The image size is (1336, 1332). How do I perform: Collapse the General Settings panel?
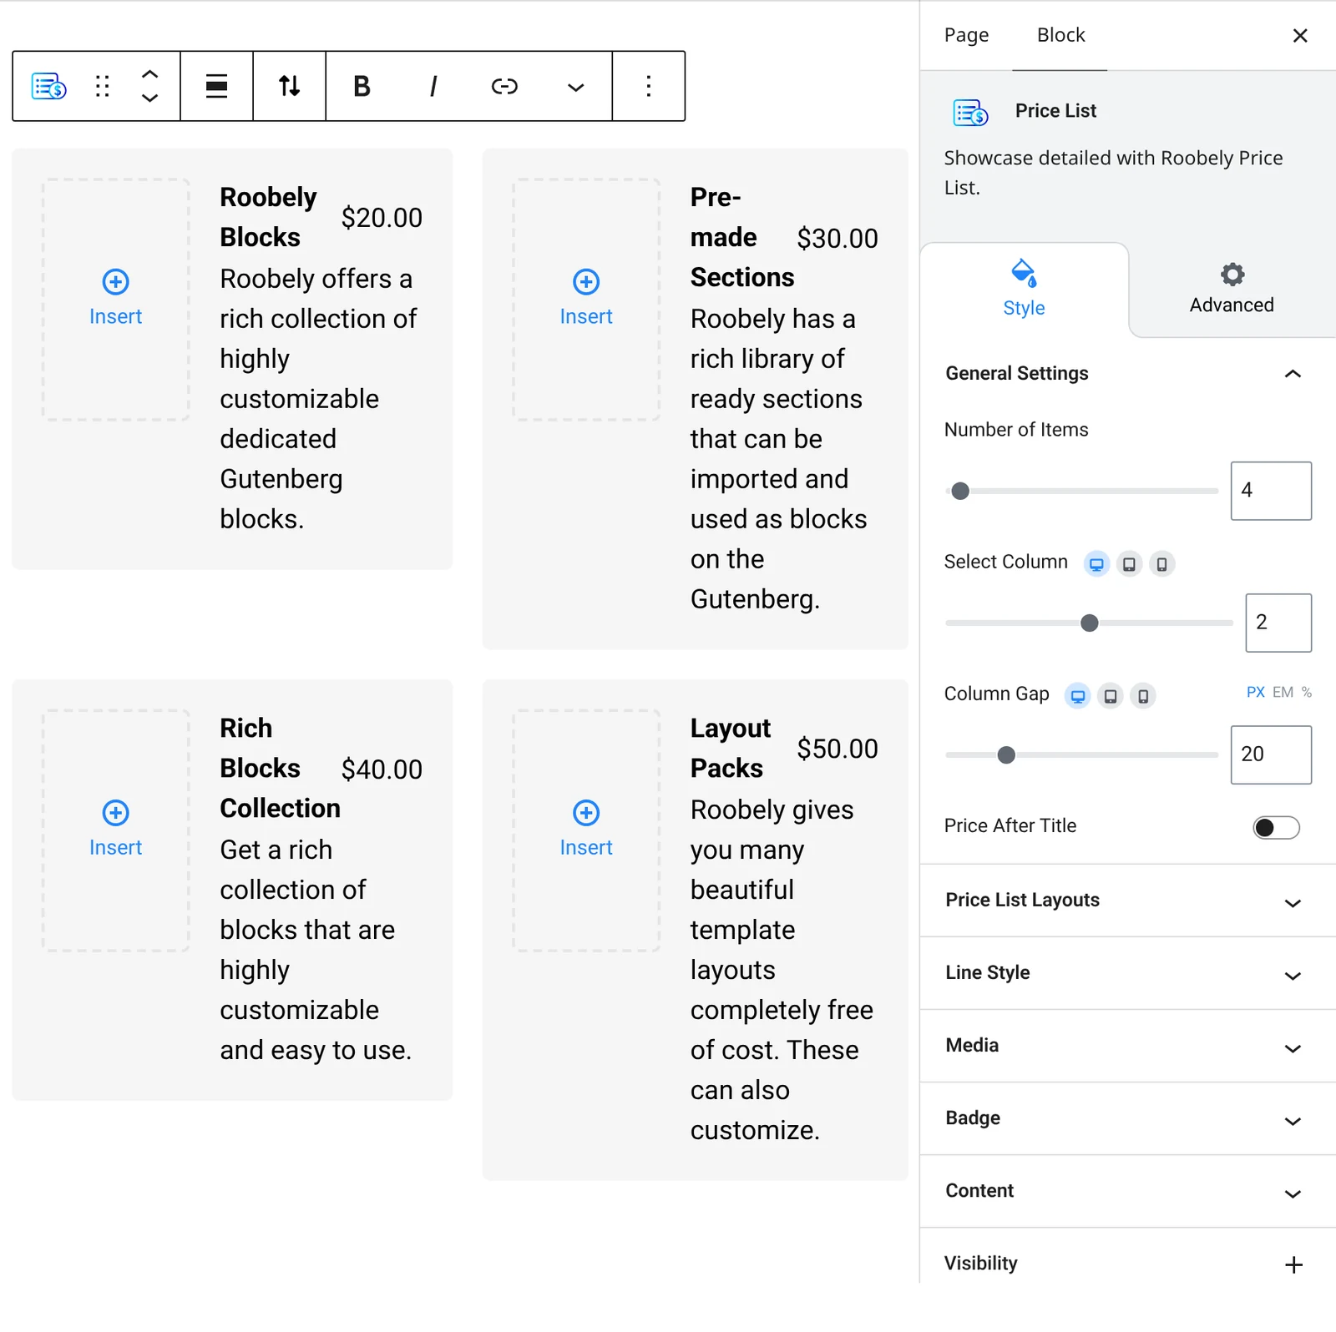tap(1127, 373)
